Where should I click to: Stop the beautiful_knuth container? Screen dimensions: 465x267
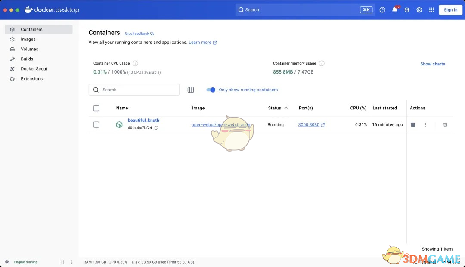(412, 124)
